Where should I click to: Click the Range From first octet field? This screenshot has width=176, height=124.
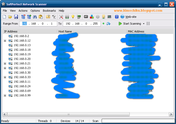pyautogui.click(x=25, y=24)
